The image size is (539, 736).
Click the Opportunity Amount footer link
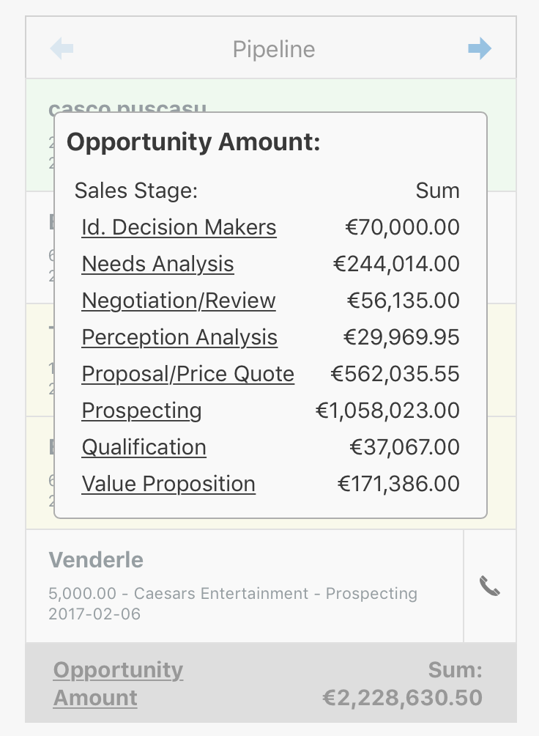pyautogui.click(x=118, y=683)
